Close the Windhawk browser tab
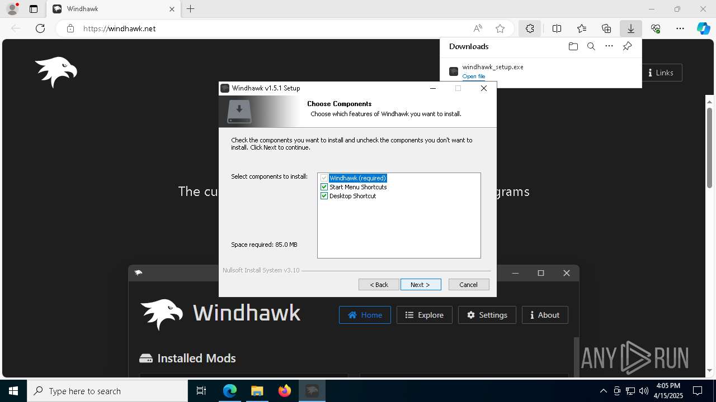 [172, 9]
